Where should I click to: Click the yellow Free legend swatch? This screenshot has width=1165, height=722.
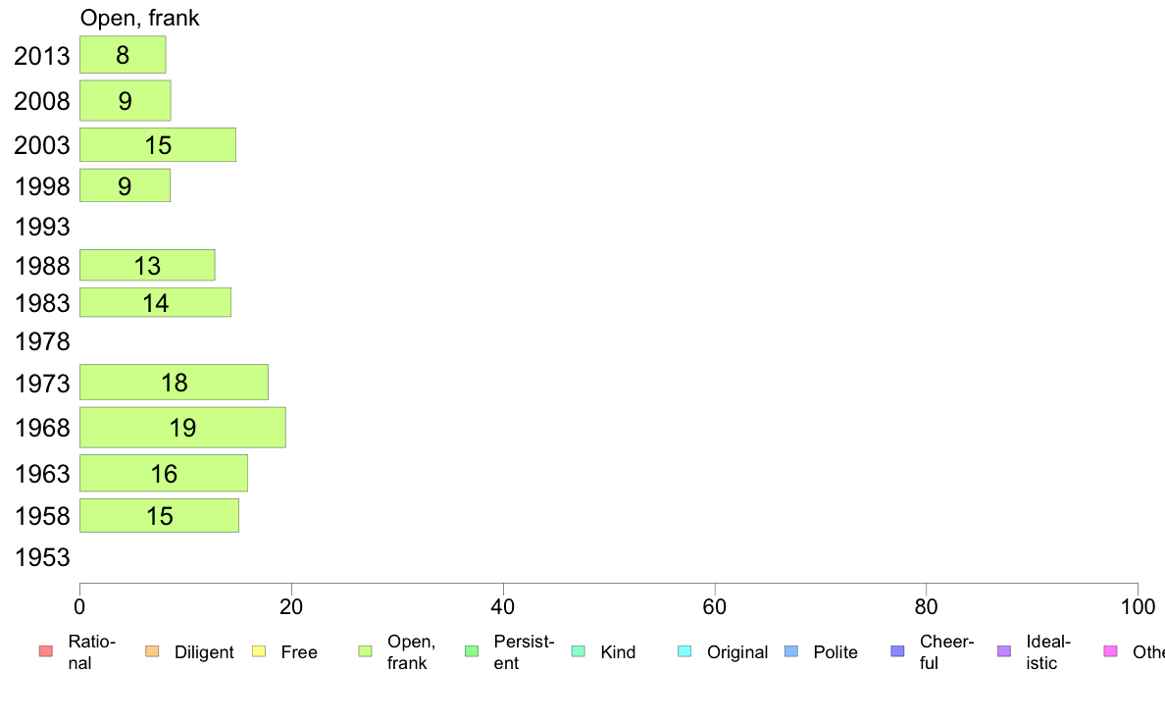point(259,651)
